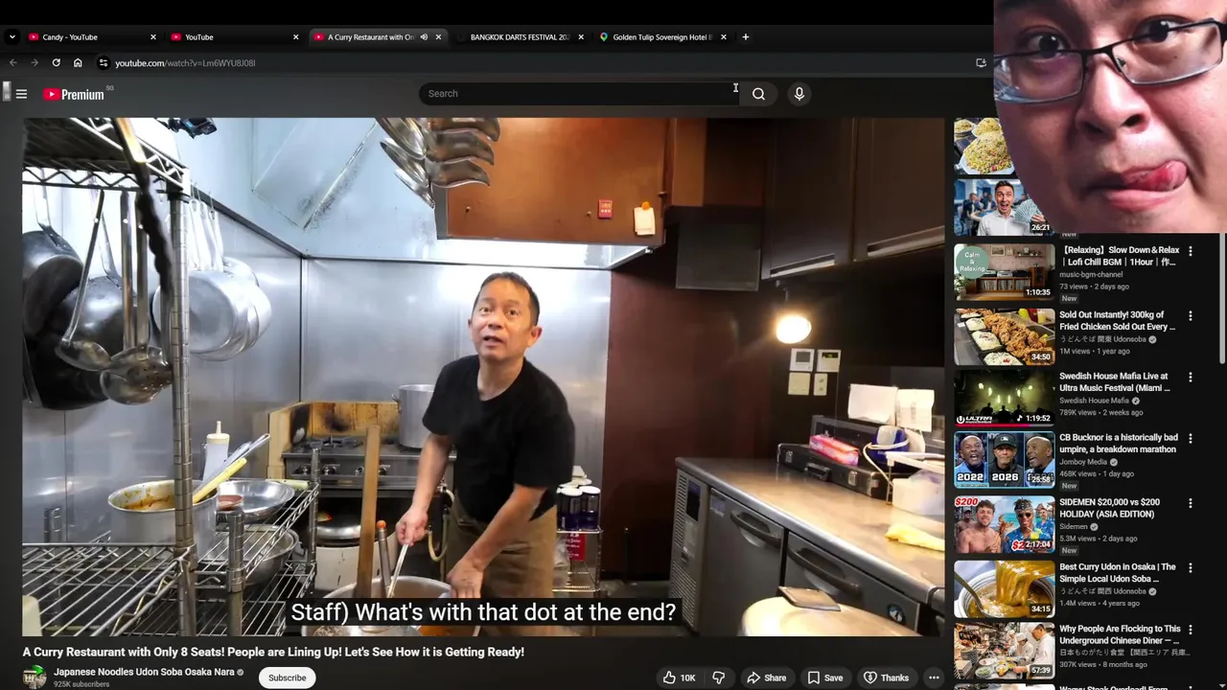Click inside the YouTube Search field
Viewport: 1227px width, 690px height.
point(580,94)
